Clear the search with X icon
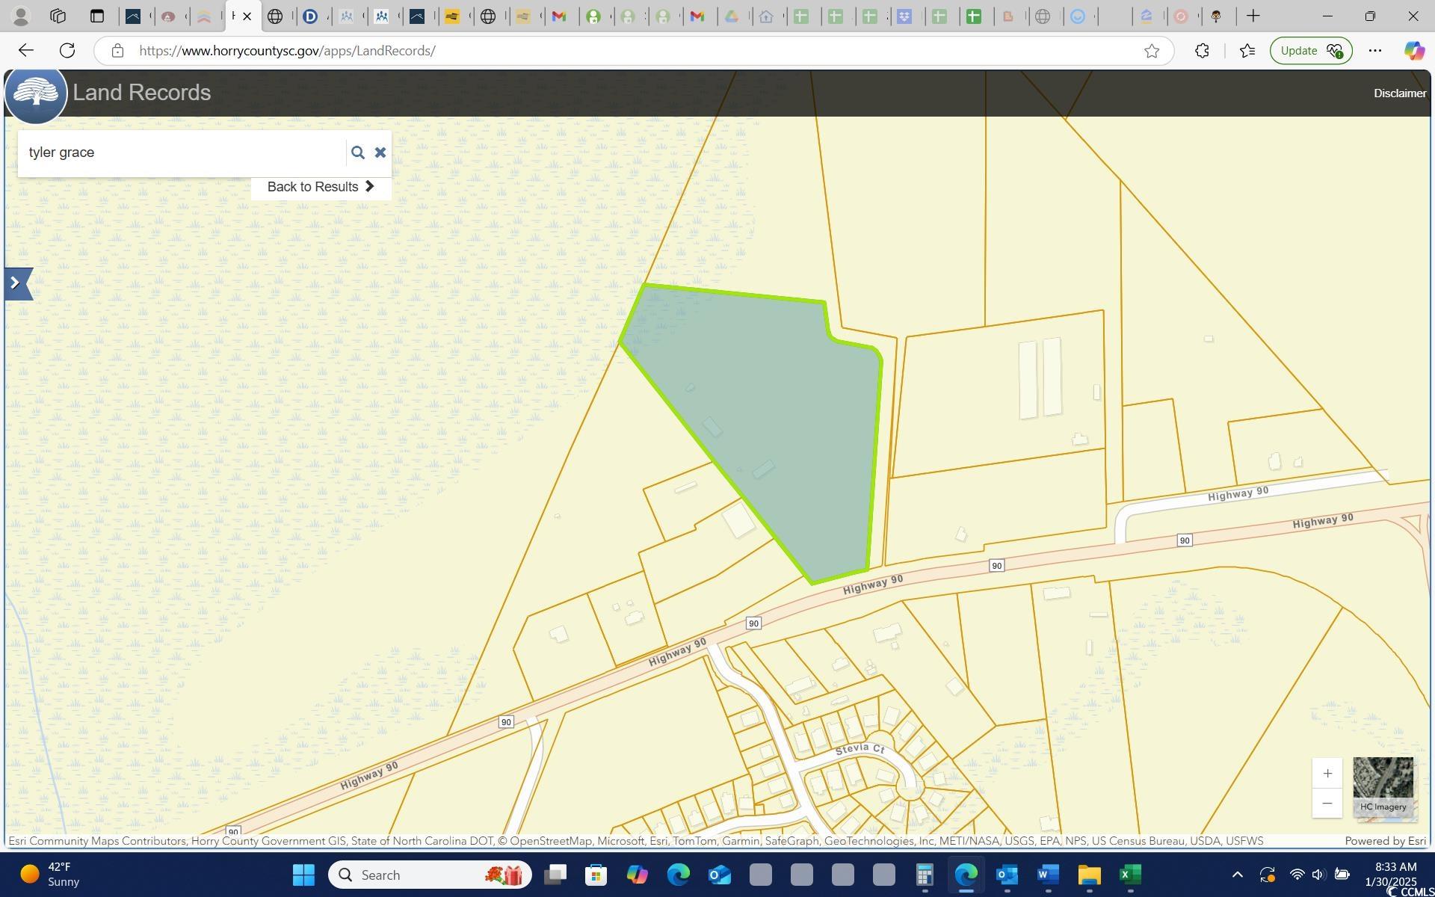Image resolution: width=1435 pixels, height=897 pixels. (x=380, y=152)
